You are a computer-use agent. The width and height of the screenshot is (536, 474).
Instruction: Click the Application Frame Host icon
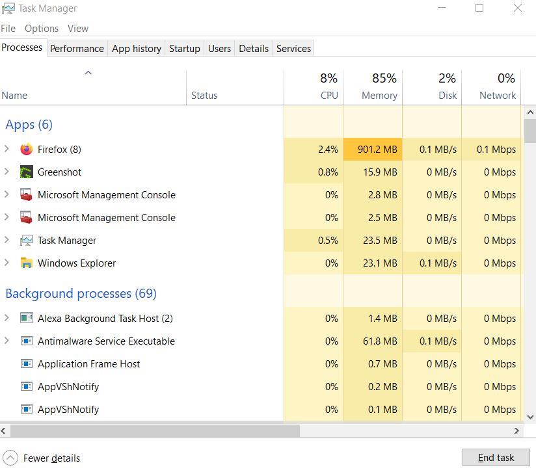[x=26, y=364]
